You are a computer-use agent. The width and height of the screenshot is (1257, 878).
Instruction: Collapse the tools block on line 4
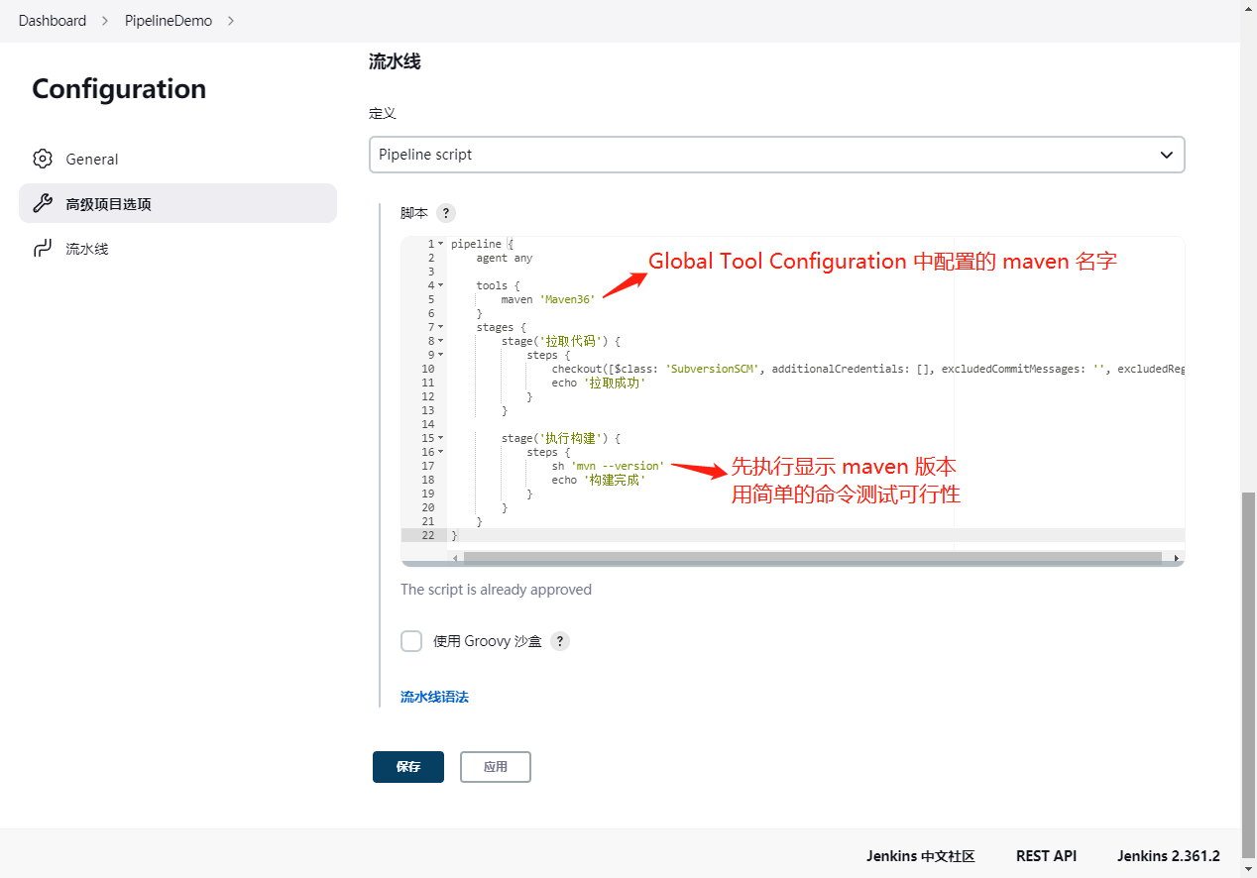(439, 285)
